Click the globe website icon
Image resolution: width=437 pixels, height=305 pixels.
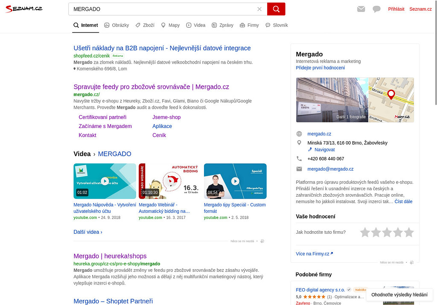(299, 134)
